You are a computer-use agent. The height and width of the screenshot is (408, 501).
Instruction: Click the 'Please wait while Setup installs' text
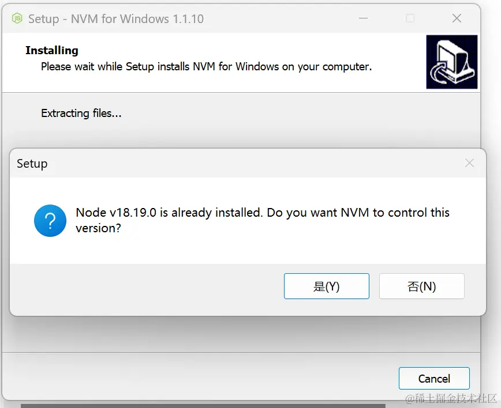(x=207, y=67)
